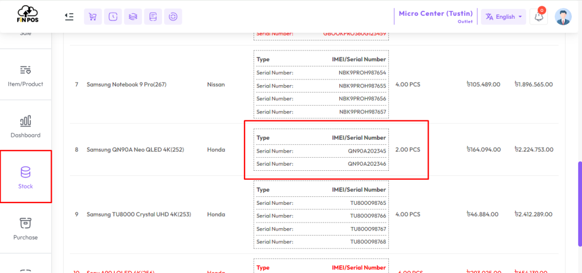This screenshot has height=273, width=582.
Task: Click the ৳2.412.289.00 total value
Action: tap(533, 215)
